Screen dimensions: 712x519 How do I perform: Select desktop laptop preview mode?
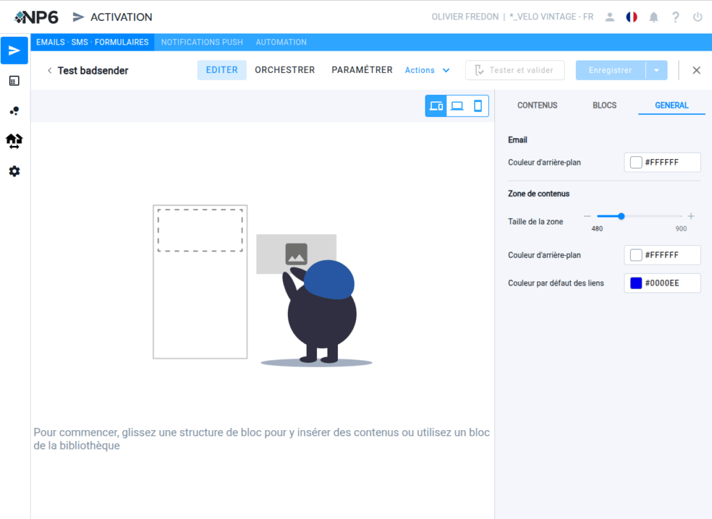point(457,106)
